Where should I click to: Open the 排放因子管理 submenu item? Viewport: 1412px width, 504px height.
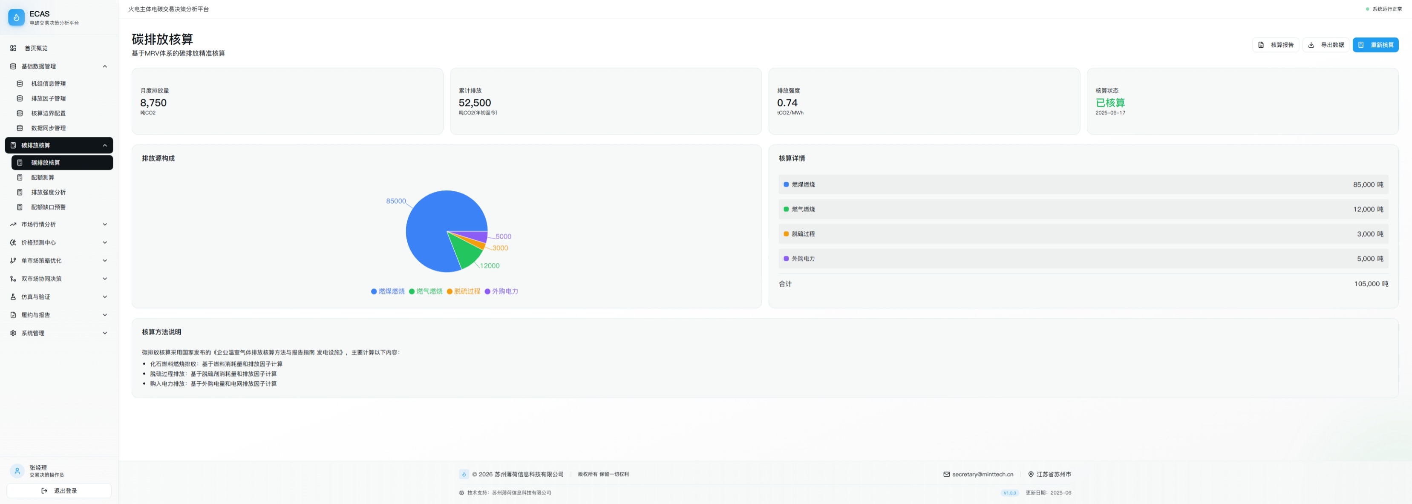click(48, 98)
